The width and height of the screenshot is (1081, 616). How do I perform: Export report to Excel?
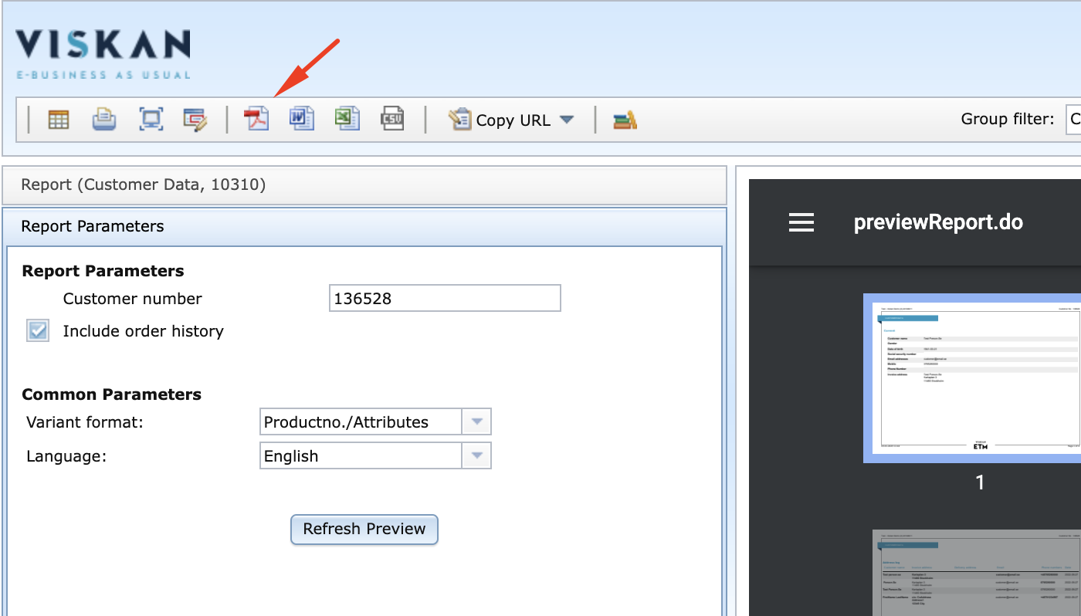point(347,120)
